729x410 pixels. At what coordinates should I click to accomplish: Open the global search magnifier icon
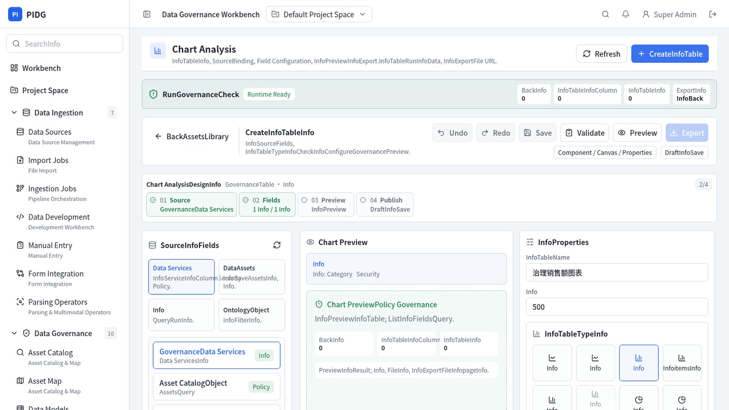point(605,14)
